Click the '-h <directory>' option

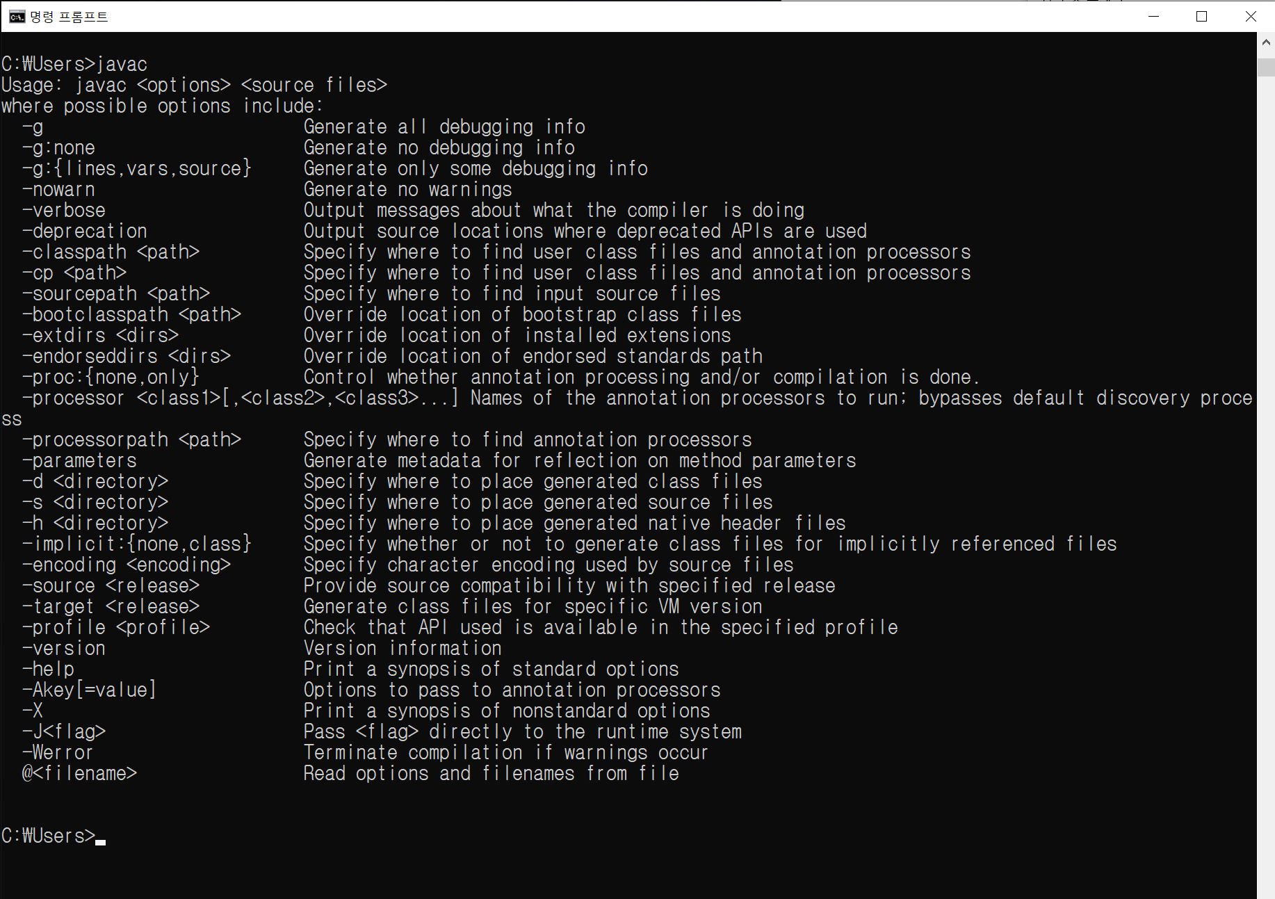click(95, 524)
